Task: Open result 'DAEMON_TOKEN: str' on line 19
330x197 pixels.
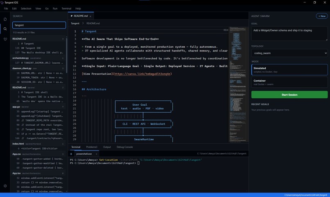Action: click(x=38, y=77)
